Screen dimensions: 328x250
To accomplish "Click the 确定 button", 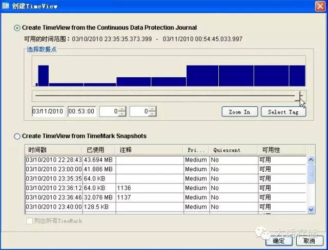I will click(279, 241).
